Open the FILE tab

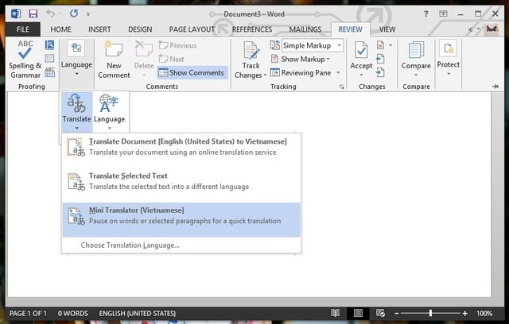coord(23,29)
